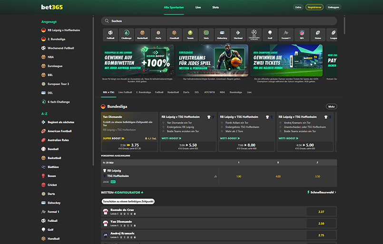Select the 4.00 draw odds
This screenshot has width=383, height=244.
(x=278, y=176)
